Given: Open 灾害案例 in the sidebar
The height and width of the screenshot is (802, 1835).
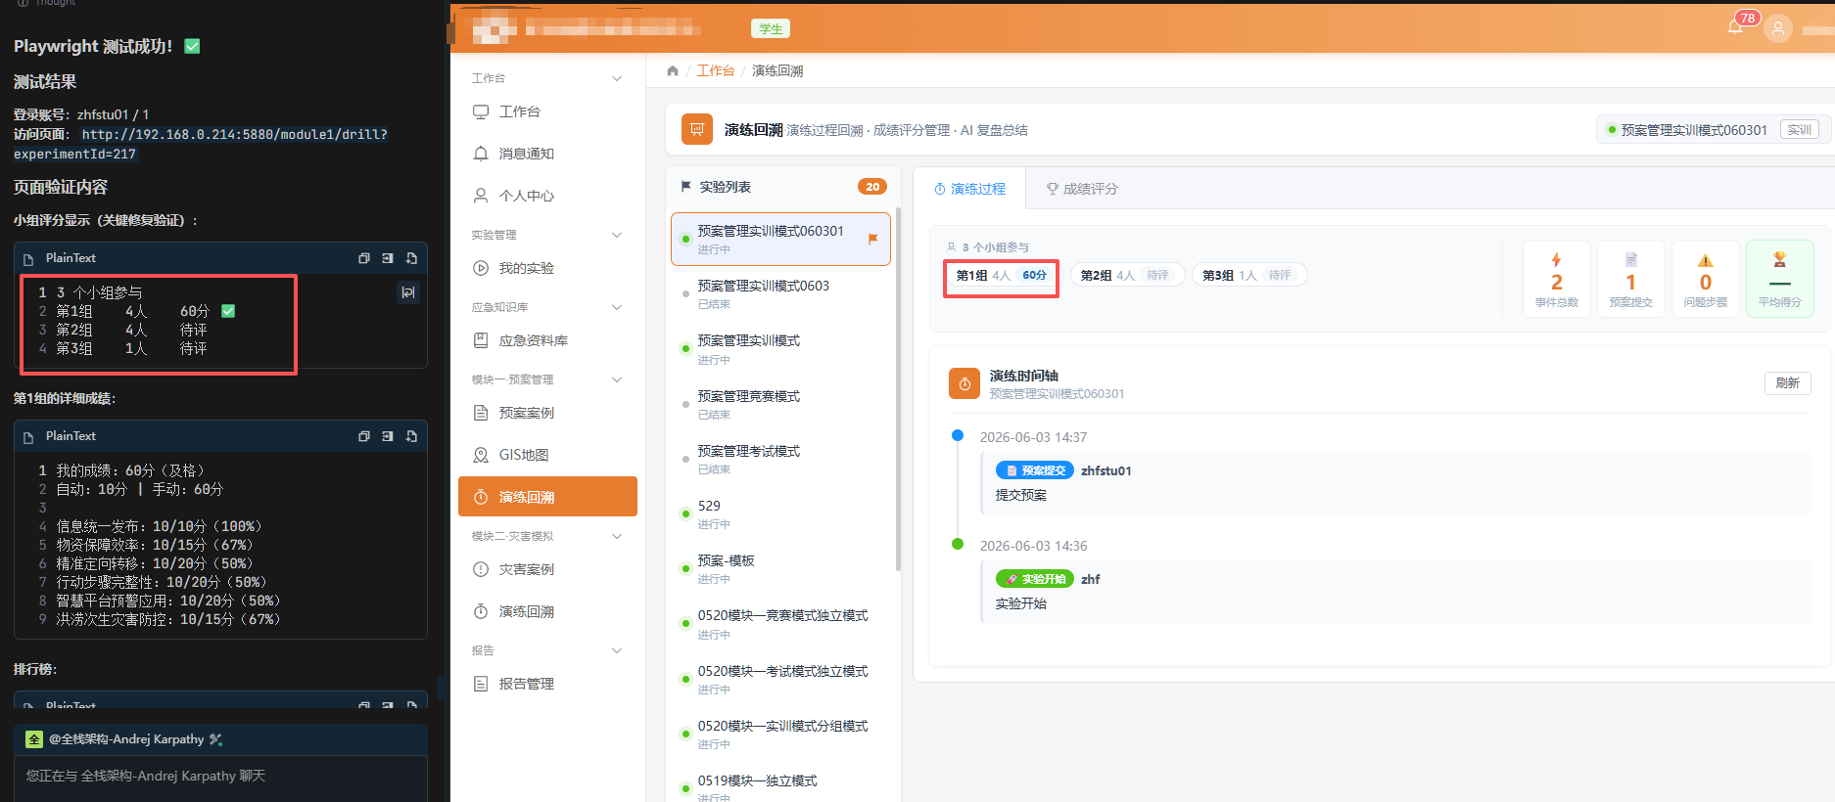Looking at the screenshot, I should 547,569.
